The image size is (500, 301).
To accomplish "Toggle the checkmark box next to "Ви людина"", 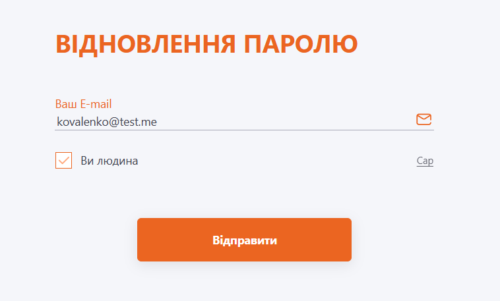I will (x=63, y=160).
